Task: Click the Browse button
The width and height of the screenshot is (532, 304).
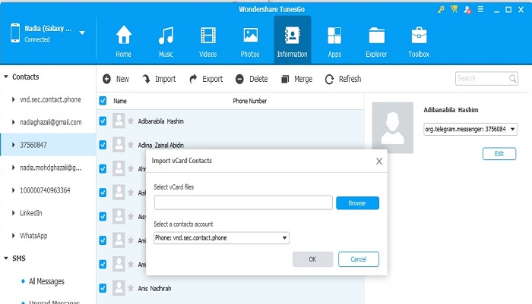Action: [x=357, y=203]
